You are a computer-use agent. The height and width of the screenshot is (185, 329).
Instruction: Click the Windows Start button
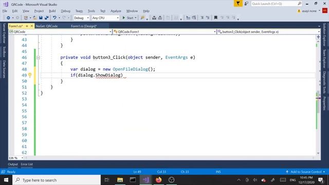[6, 180]
